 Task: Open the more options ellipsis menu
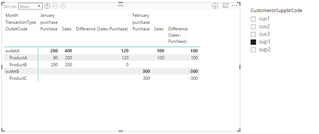[235, 5]
